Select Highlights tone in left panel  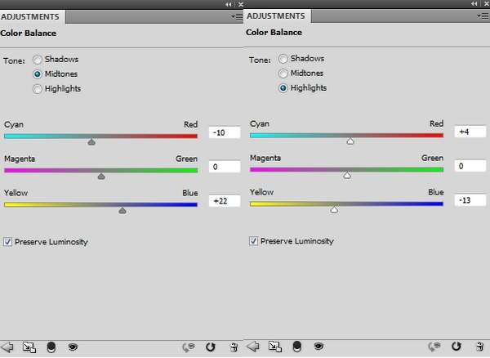coord(38,89)
